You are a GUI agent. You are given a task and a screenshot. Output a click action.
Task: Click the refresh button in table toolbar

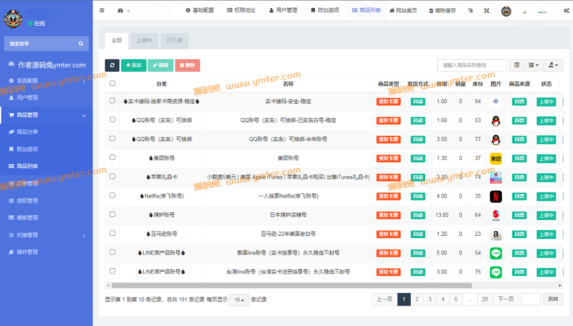[112, 65]
